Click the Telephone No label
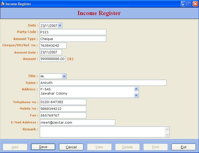The height and width of the screenshot is (153, 199). click(x=26, y=102)
